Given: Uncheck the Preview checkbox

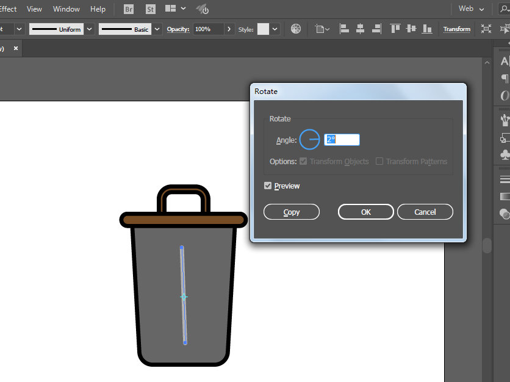Looking at the screenshot, I should [268, 186].
